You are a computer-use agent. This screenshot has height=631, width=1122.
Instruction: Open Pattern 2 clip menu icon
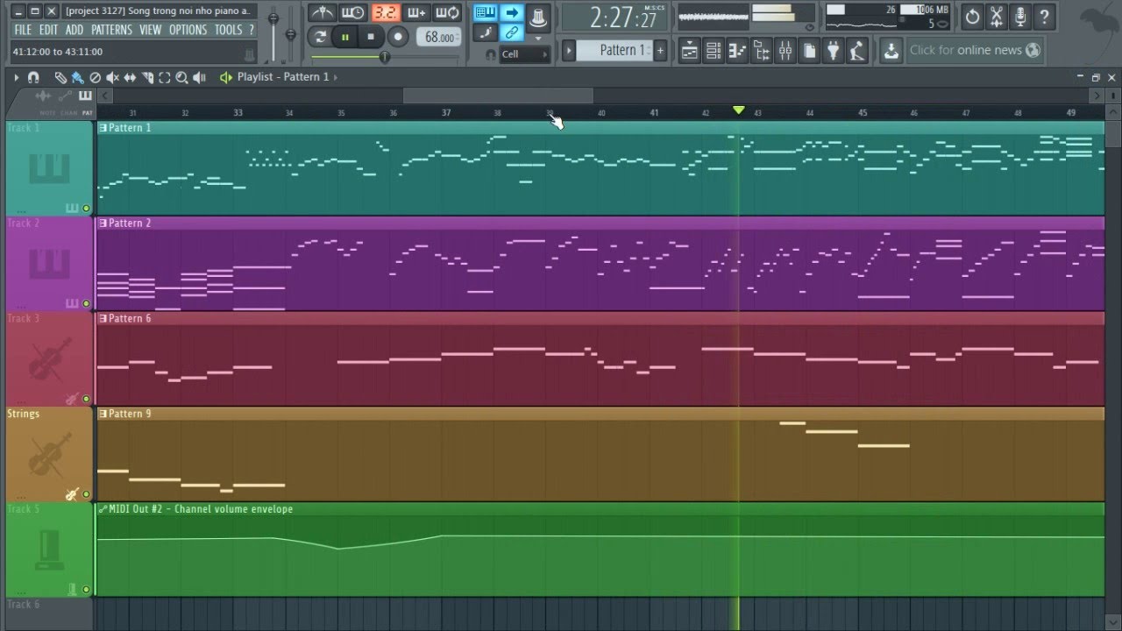click(x=103, y=223)
